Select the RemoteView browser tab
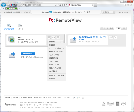Image resolution: width=134 pixels, height=112 pixels. tap(81, 5)
